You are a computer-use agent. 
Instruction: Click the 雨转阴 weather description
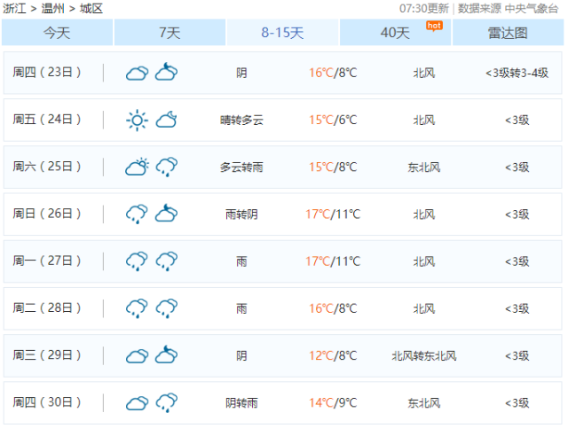[241, 214]
